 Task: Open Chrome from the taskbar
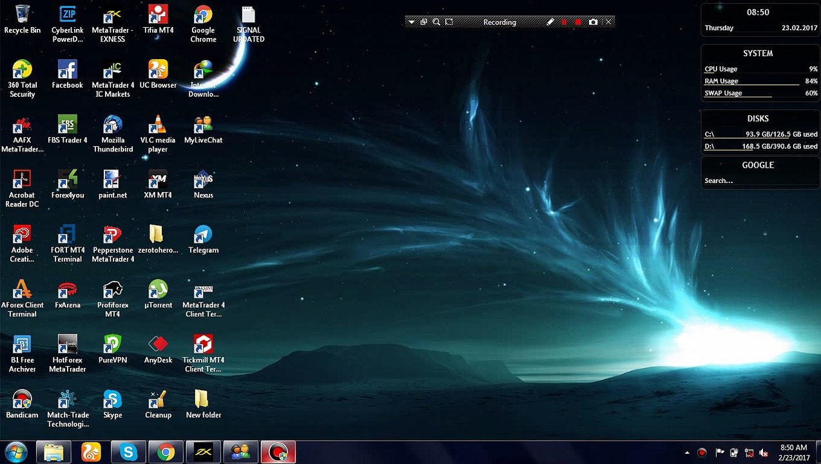click(x=166, y=452)
